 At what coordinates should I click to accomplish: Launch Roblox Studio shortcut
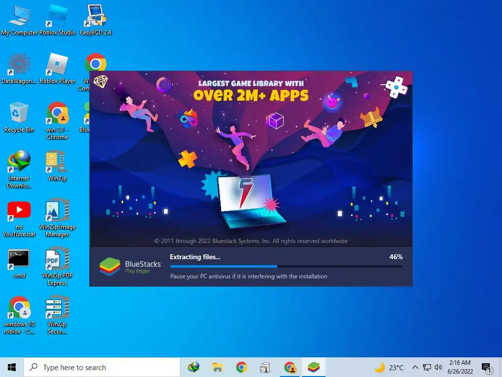57,20
